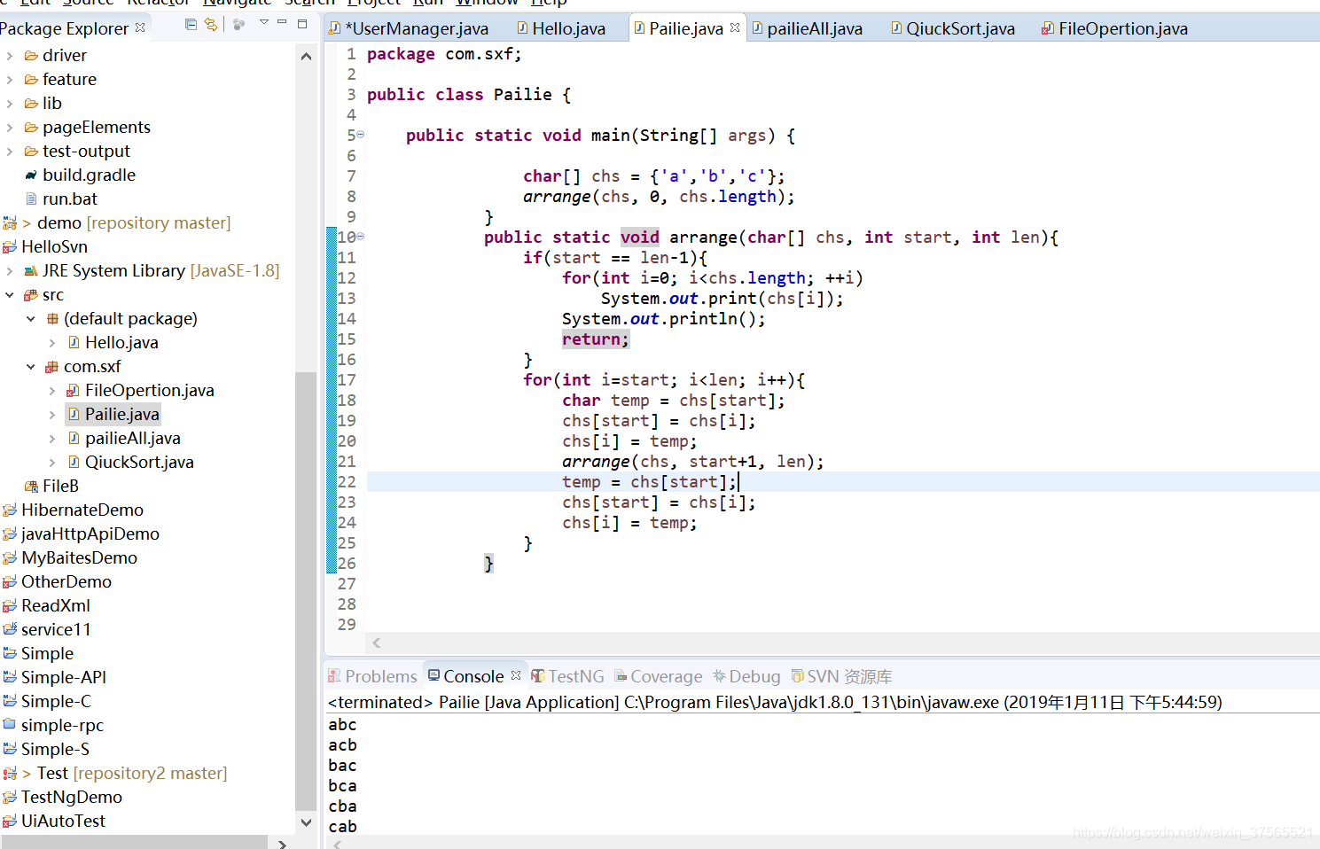Close the Package Explorer view

[x=140, y=27]
